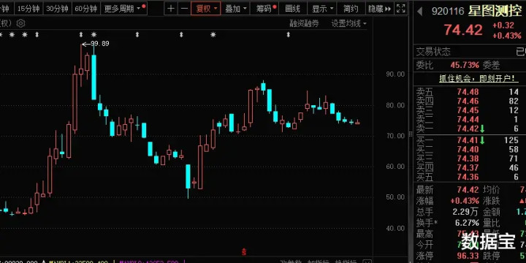Click back arrow beside stock code 920116
Image resolution: width=526 pixels, height=263 pixels.
tap(419, 12)
